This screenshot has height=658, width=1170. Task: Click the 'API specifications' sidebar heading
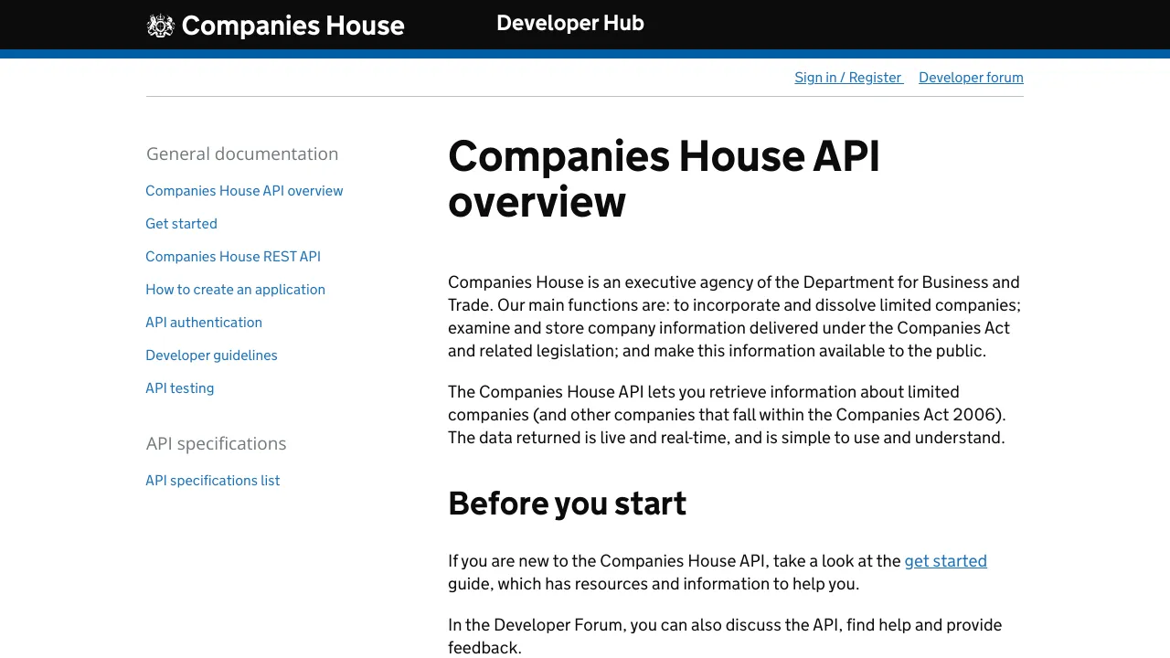(x=217, y=443)
